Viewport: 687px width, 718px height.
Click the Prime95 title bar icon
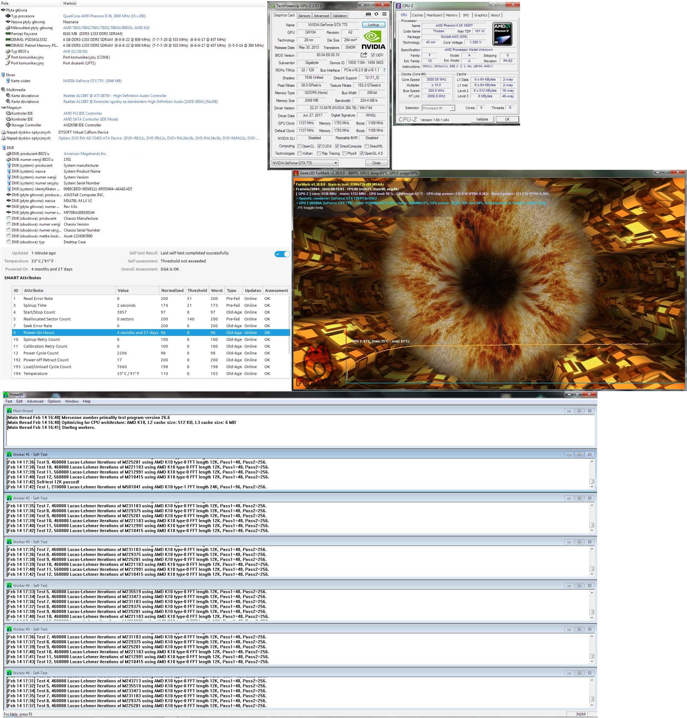[x=6, y=394]
